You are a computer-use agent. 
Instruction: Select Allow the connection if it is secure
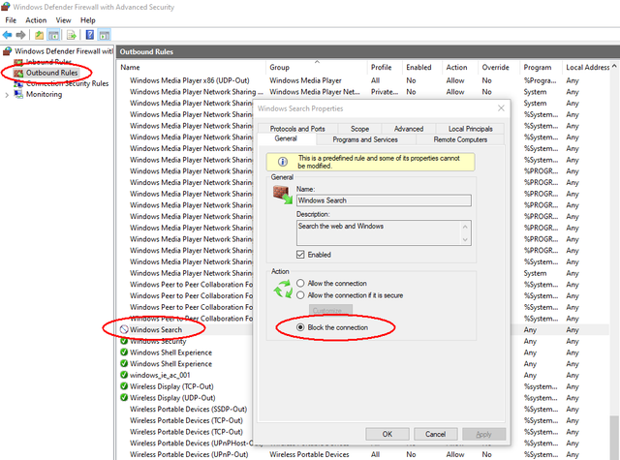300,295
